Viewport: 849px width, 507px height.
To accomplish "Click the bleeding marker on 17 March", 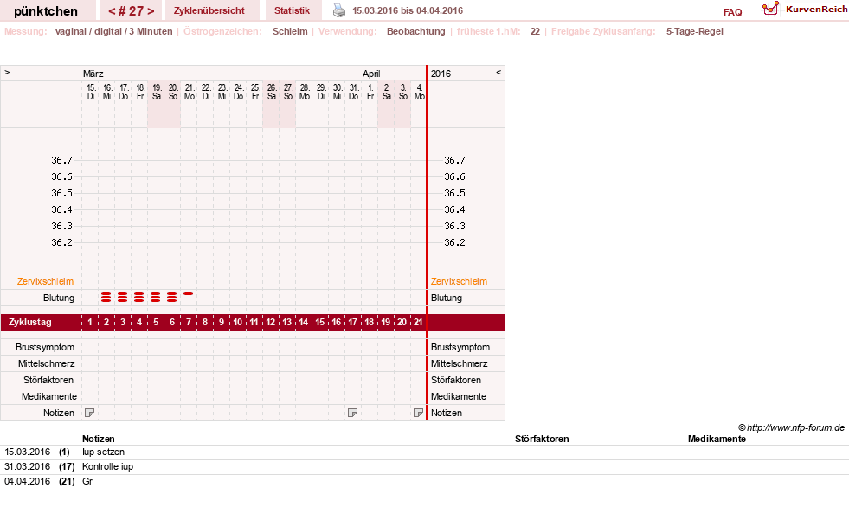I will click(x=123, y=297).
